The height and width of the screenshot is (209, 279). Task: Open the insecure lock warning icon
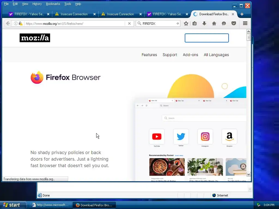[21, 23]
